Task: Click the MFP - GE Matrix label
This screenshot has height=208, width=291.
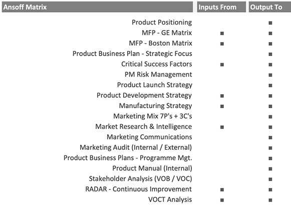Action: [167, 33]
